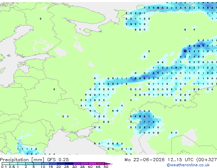Viewport: 217px width, 168px height.
Task: Click the "16" precipitation value on map
Action: click(x=199, y=46)
